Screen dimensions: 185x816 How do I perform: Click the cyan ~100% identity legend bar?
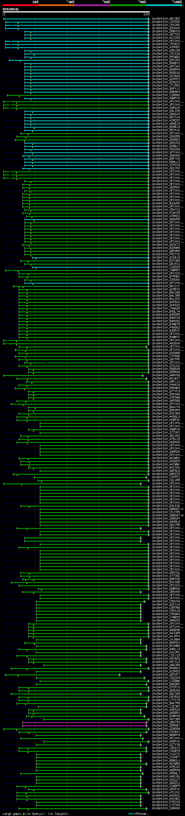click(164, 5)
